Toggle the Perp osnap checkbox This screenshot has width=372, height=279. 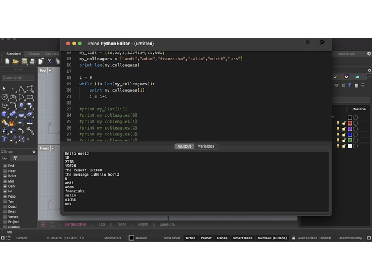pyautogui.click(x=5, y=196)
